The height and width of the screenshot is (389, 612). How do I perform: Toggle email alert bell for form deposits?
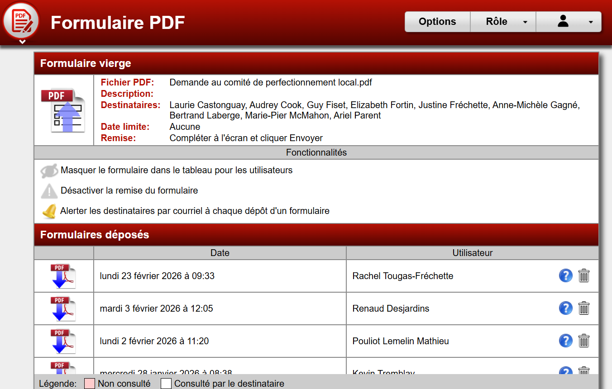pos(49,211)
